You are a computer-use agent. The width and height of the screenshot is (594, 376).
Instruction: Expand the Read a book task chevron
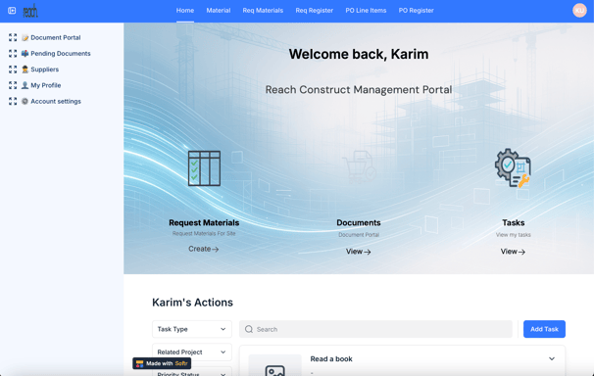(x=552, y=358)
